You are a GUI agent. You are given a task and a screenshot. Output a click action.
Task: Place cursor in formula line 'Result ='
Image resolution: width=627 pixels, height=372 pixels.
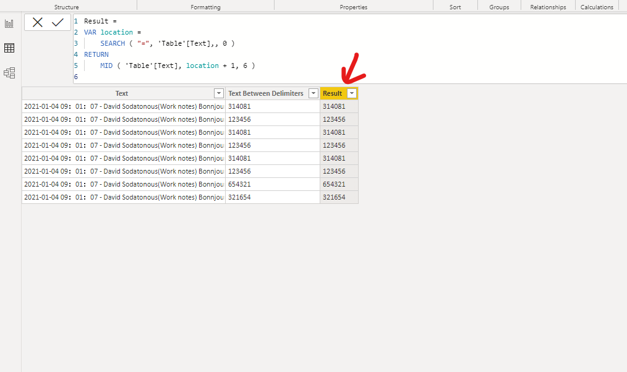pos(100,21)
